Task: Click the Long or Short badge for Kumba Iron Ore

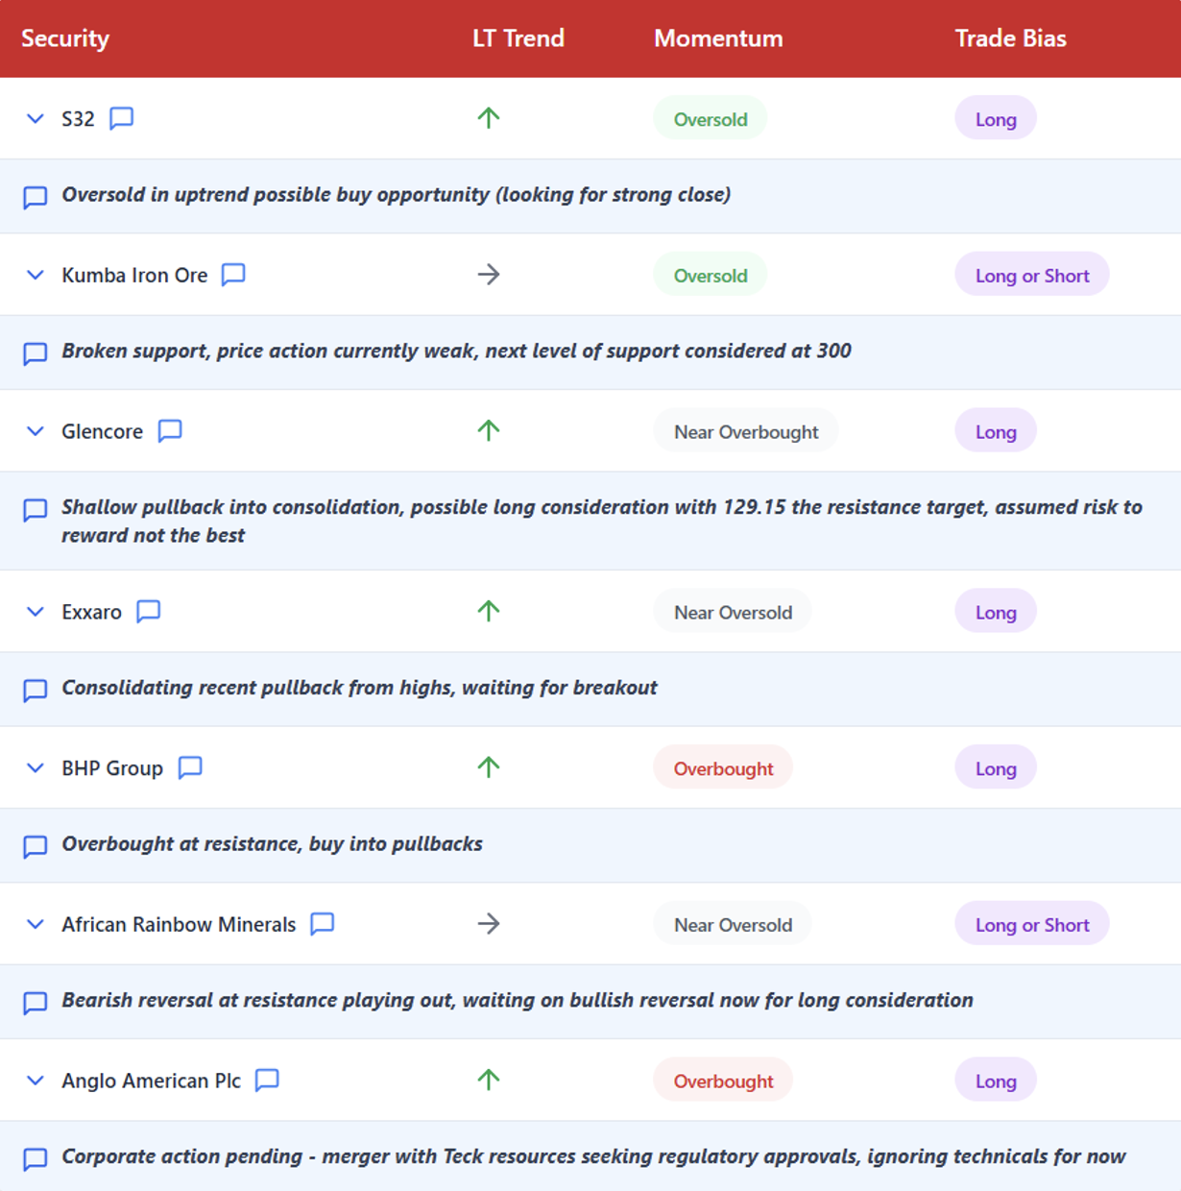Action: pos(1032,276)
